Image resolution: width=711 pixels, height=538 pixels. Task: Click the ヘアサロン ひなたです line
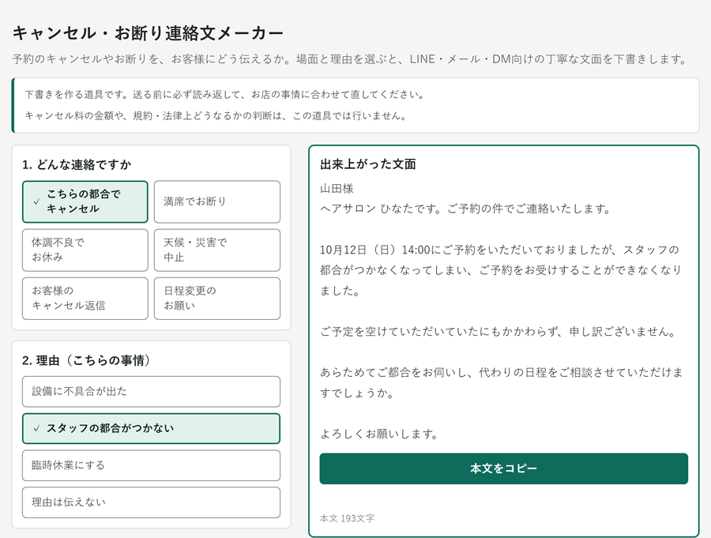point(465,209)
